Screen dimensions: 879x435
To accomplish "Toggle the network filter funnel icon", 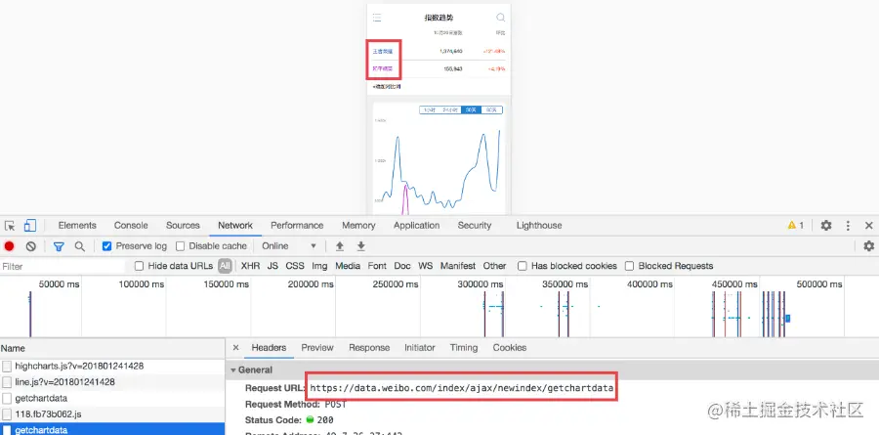I will [x=59, y=246].
